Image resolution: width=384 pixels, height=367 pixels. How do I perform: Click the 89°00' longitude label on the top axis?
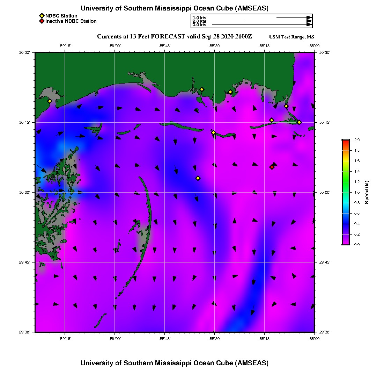115,45
